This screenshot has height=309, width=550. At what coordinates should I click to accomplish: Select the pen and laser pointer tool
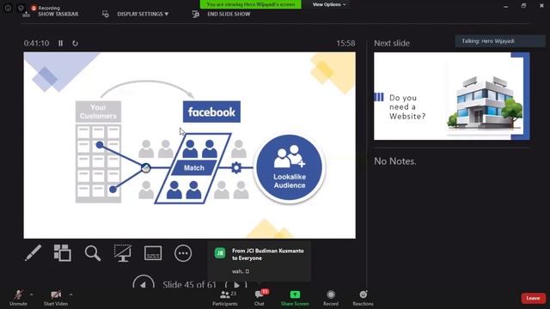[x=33, y=252]
